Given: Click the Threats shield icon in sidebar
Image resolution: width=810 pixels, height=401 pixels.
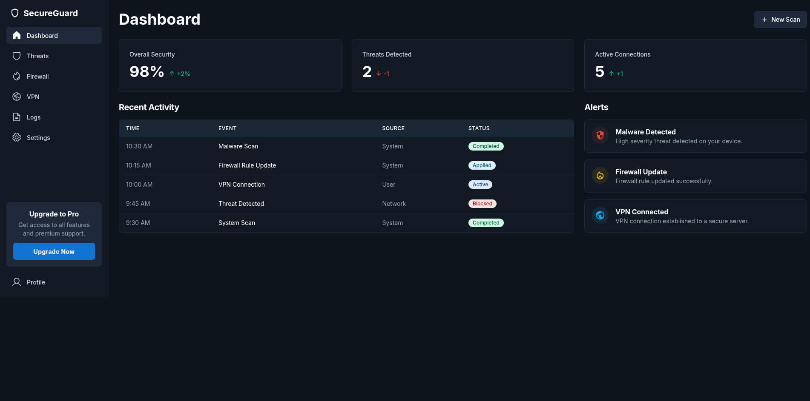Looking at the screenshot, I should 17,56.
